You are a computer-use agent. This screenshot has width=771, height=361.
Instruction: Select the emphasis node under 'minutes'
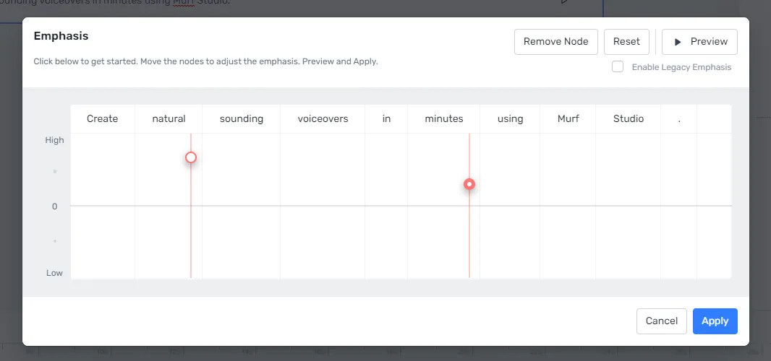tap(469, 185)
